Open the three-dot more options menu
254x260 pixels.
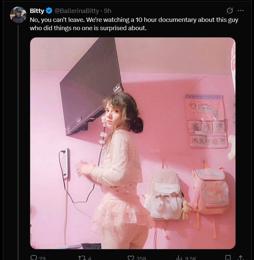[240, 11]
